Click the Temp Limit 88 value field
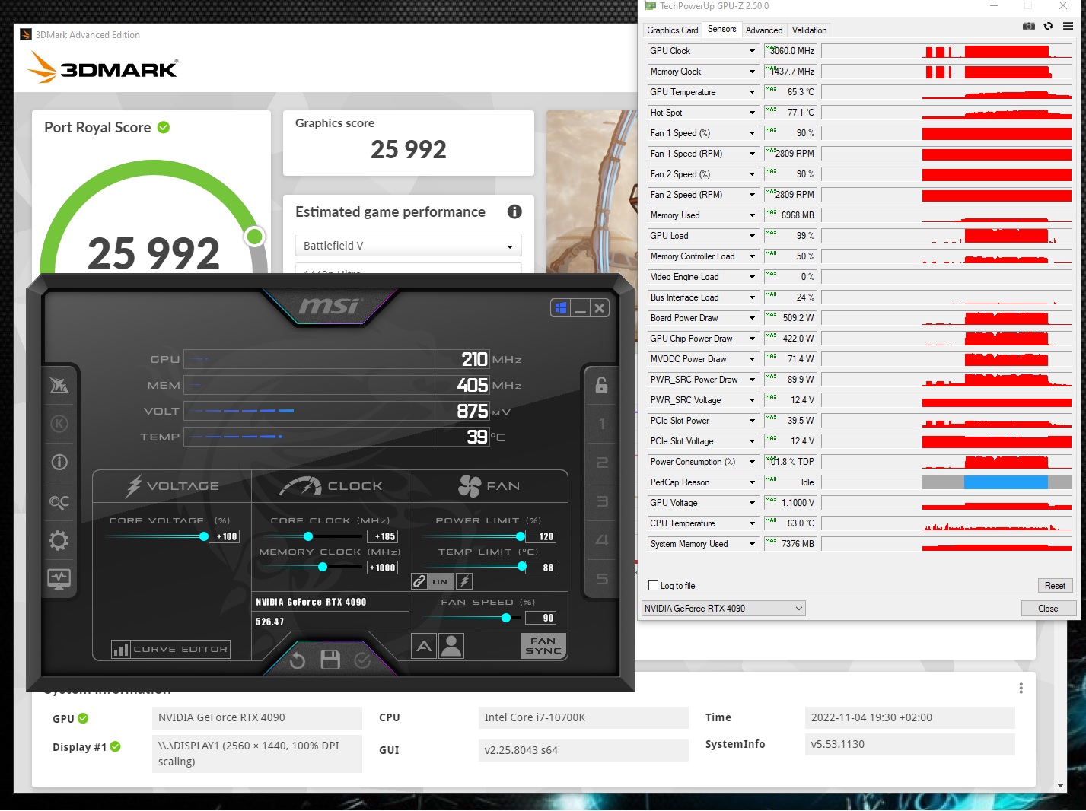This screenshot has width=1086, height=811. pos(543,568)
